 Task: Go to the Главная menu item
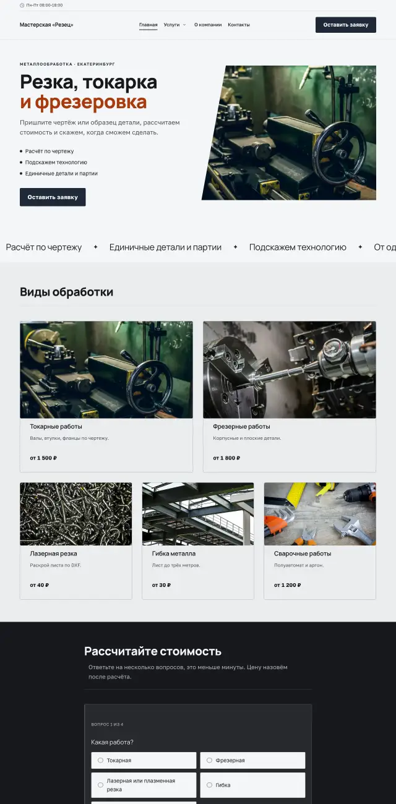point(148,25)
